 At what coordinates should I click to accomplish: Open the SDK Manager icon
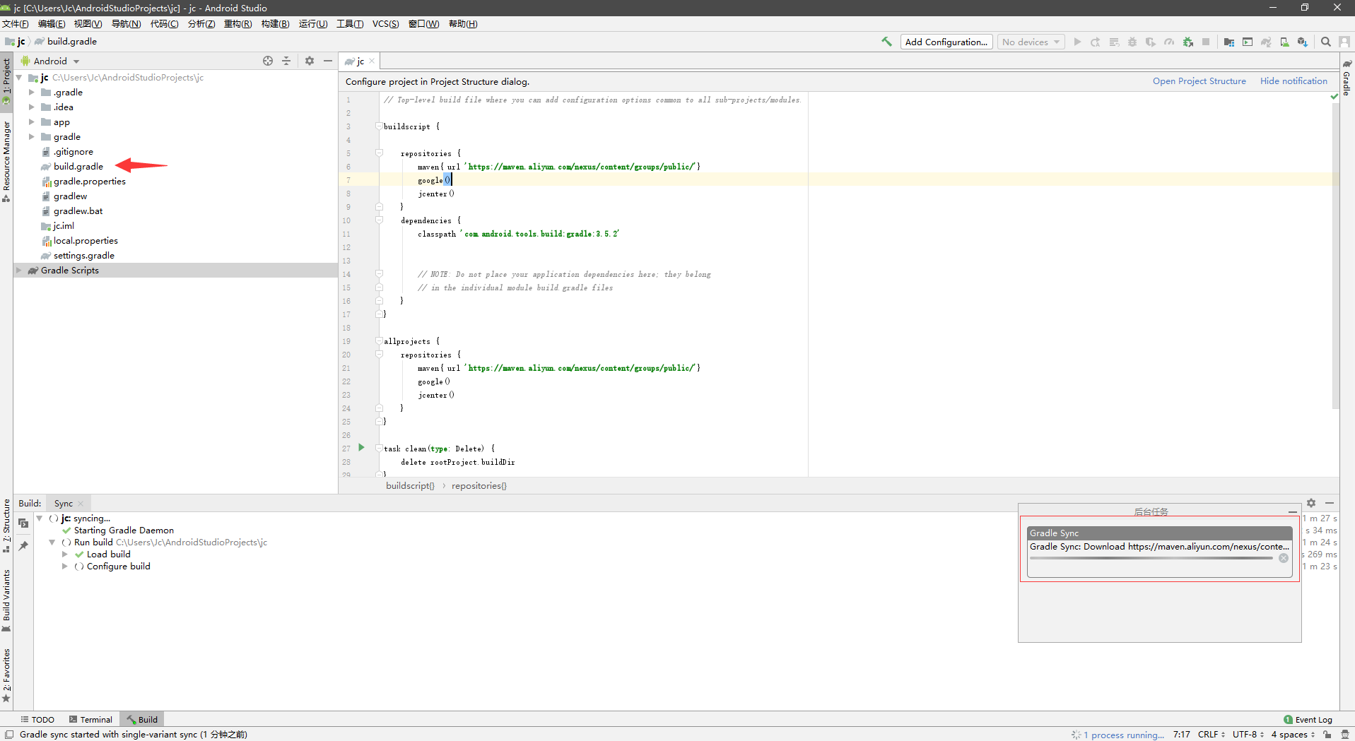point(1303,42)
